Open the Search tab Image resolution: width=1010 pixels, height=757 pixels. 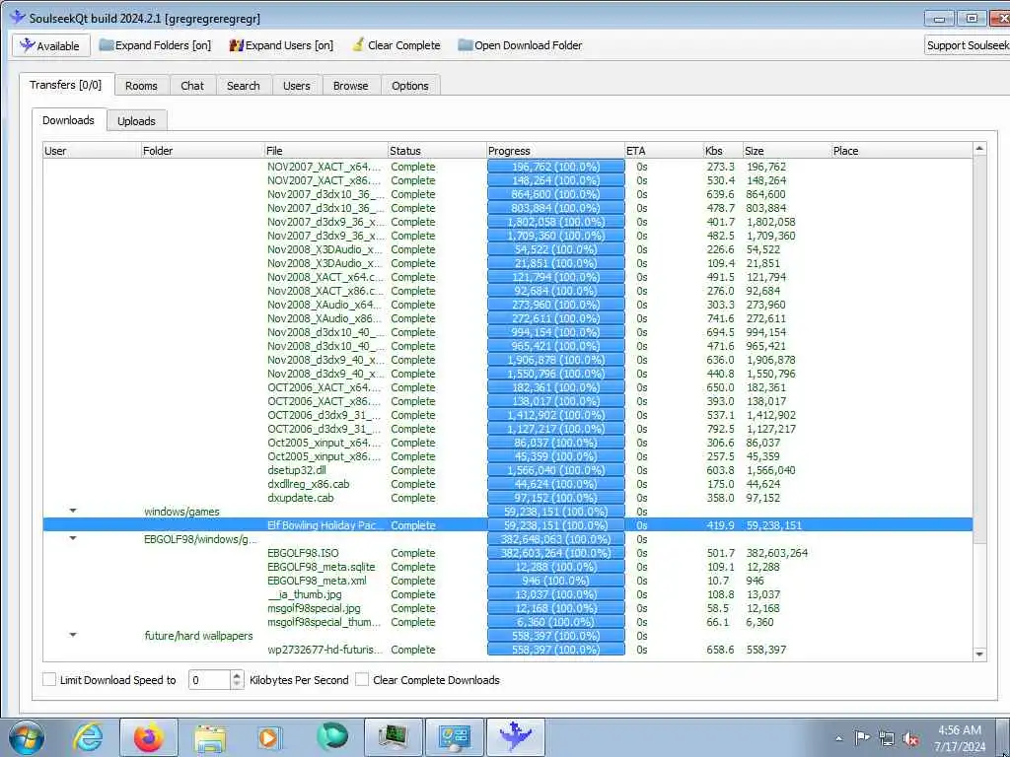[x=244, y=86]
